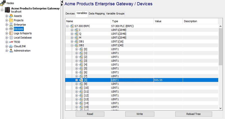Click the Value column header
This screenshot has width=225, height=119.
168,21
